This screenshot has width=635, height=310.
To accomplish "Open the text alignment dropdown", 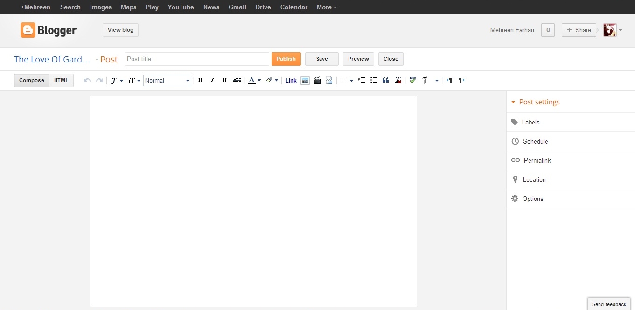I will 347,80.
